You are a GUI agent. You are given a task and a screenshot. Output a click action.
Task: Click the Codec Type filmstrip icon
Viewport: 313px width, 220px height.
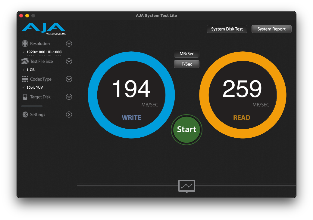coord(25,79)
